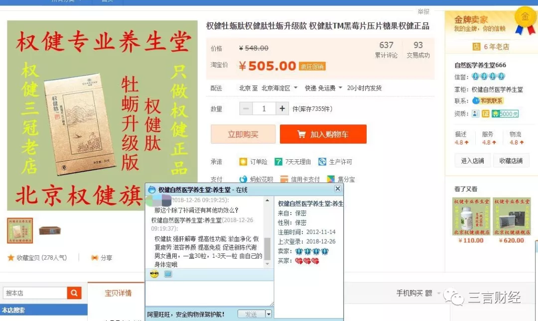Click the 和我联系 Wangwang contact icon
Image resolution: width=538 pixels, height=321 pixels.
click(x=488, y=101)
